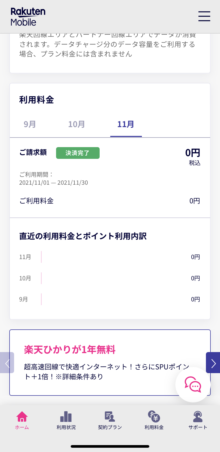Select the 9月 row in breakdown
Viewport: 220px width, 452px height.
point(109,299)
